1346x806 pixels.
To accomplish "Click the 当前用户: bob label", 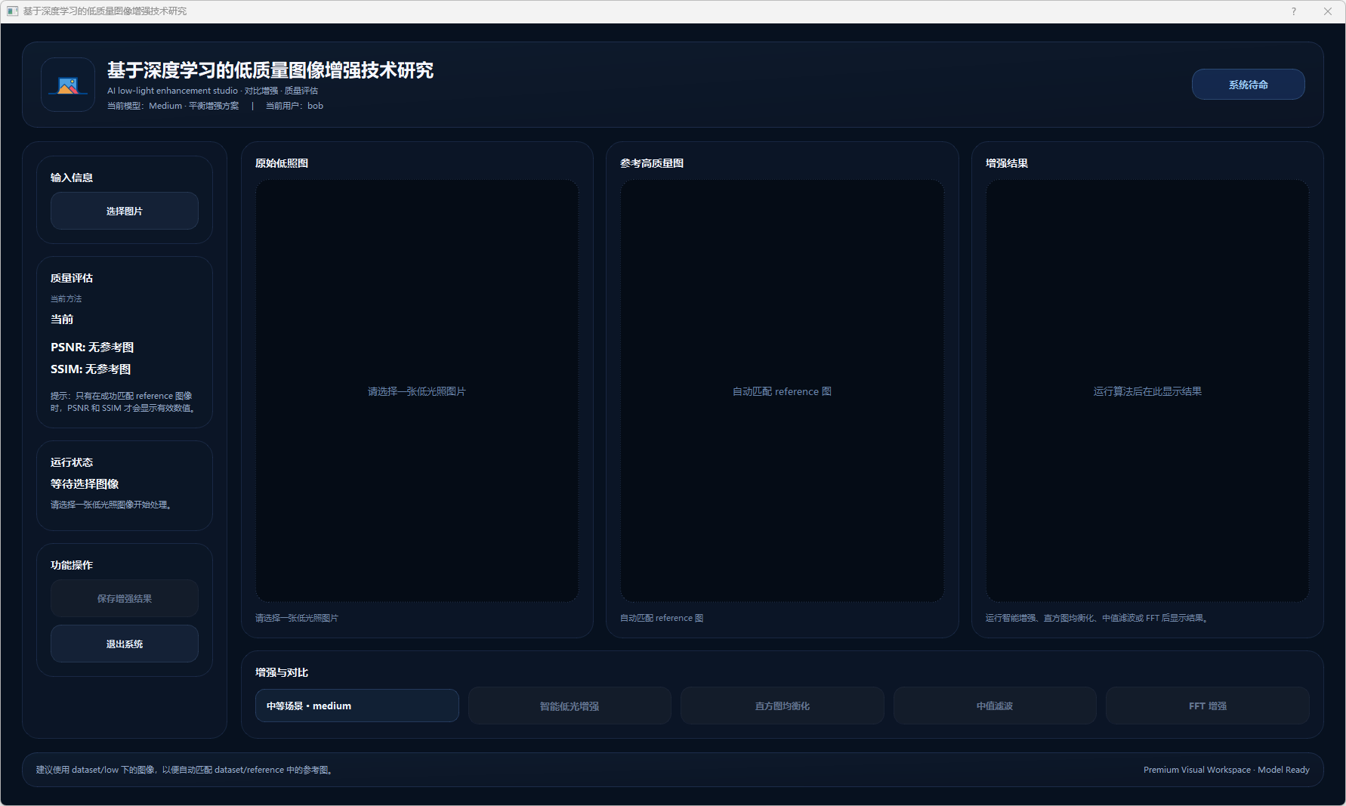I will 295,106.
